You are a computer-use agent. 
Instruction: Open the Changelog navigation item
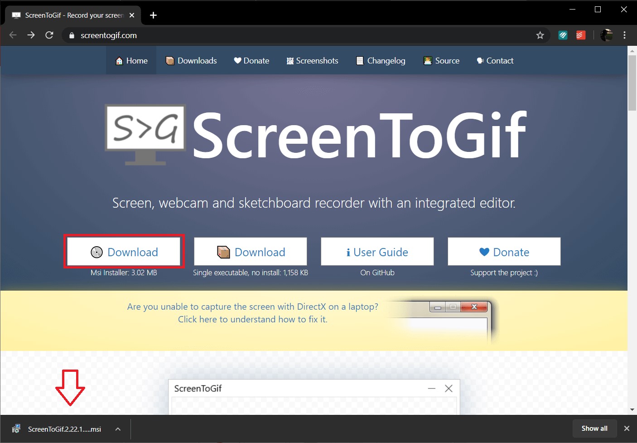click(381, 61)
